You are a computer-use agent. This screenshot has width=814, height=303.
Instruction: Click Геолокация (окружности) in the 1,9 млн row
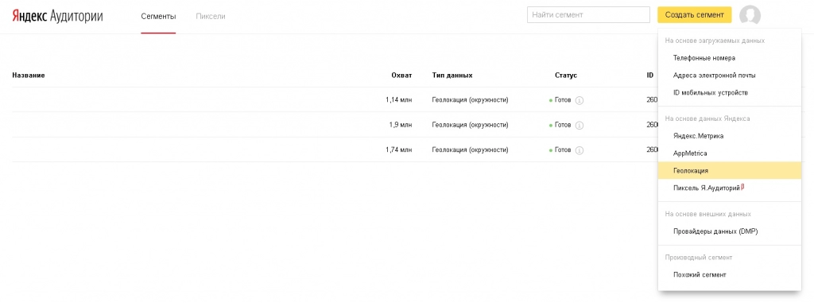(x=470, y=125)
